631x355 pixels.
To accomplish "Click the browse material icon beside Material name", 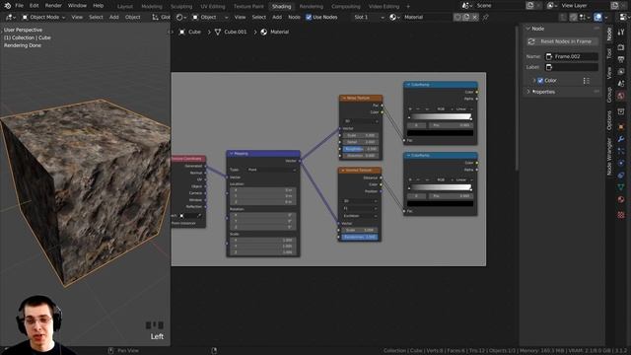I will point(394,18).
